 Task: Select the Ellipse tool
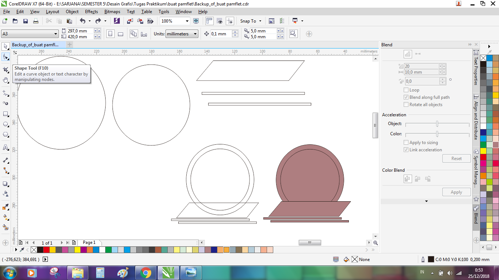coord(5,124)
